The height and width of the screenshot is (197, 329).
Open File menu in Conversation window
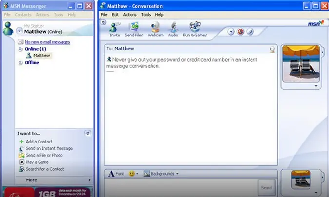(x=104, y=15)
